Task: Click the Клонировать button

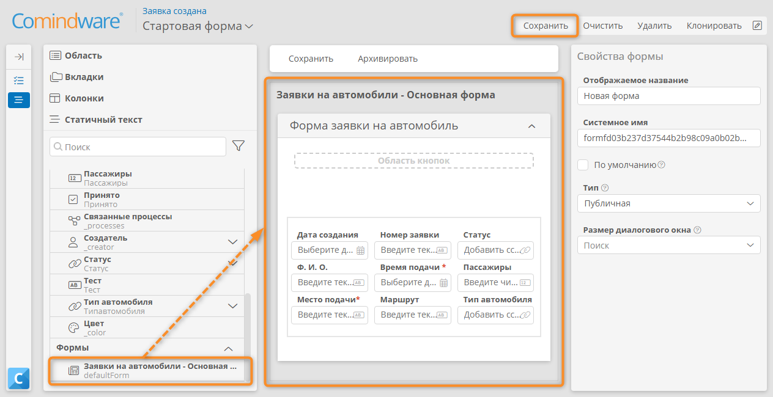Action: (x=714, y=26)
